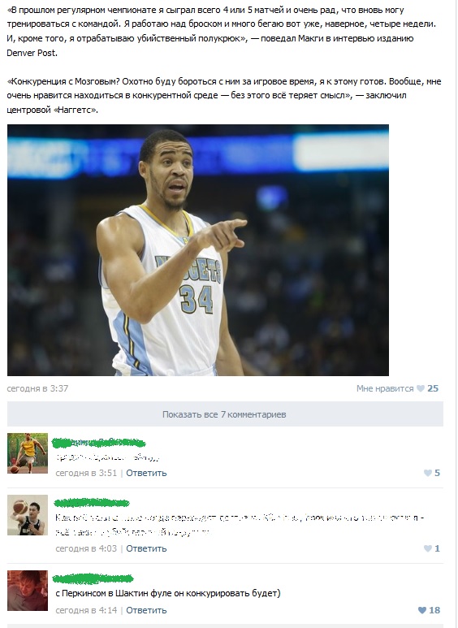
Task: Reply to the 4:03 comment
Action: (x=146, y=548)
